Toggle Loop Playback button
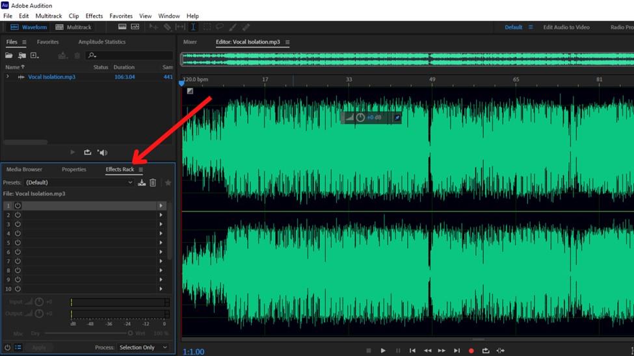Image resolution: width=634 pixels, height=356 pixels. 486,351
